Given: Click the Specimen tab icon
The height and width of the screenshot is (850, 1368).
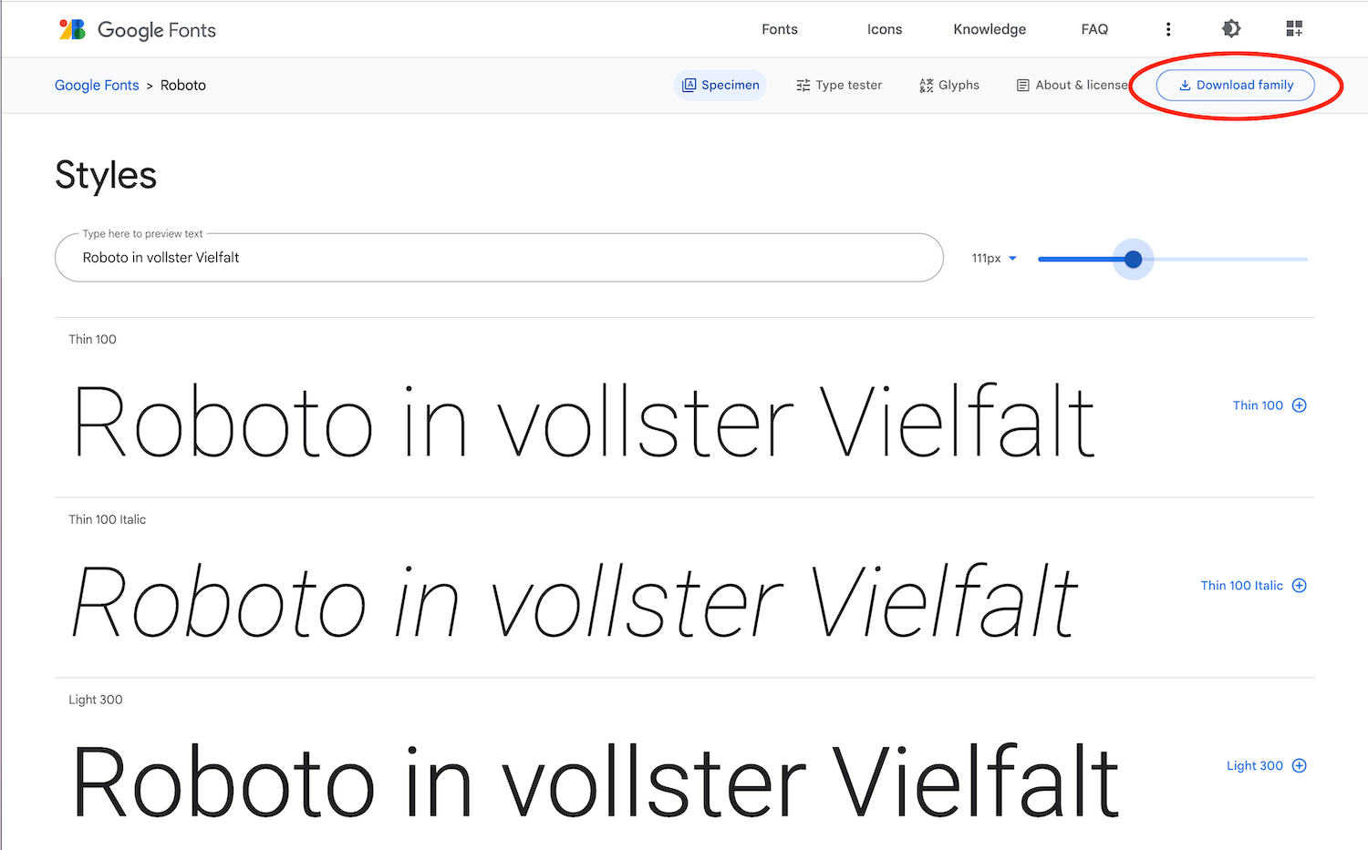Looking at the screenshot, I should (x=690, y=85).
